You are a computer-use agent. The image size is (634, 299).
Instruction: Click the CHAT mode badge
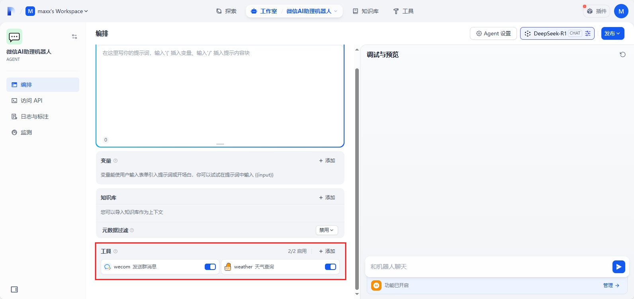coord(575,33)
